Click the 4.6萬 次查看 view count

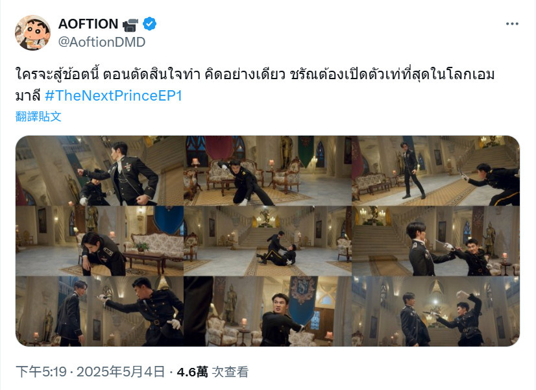click(x=213, y=372)
